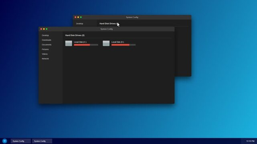Select Network in sidebar
Viewport: 257px width, 144px height.
coord(45,59)
